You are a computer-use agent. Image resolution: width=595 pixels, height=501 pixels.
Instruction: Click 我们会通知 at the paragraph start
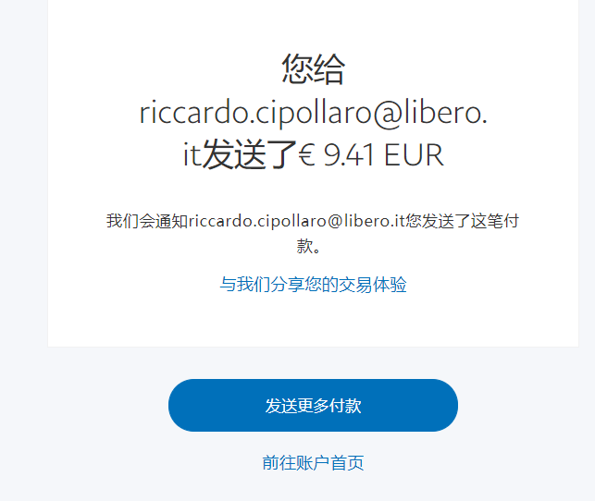[x=147, y=221]
